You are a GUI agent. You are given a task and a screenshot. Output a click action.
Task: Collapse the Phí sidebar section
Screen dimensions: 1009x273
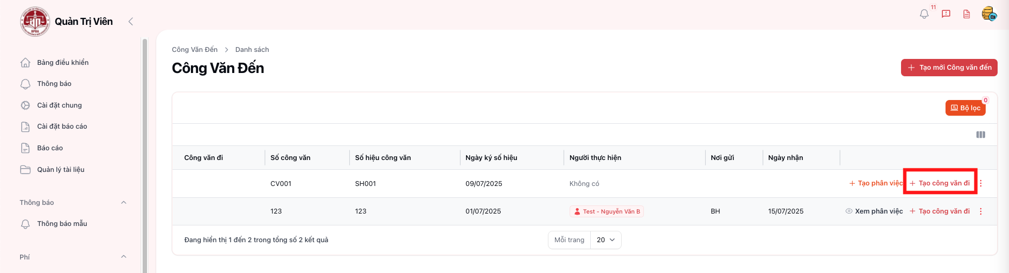[x=124, y=257]
